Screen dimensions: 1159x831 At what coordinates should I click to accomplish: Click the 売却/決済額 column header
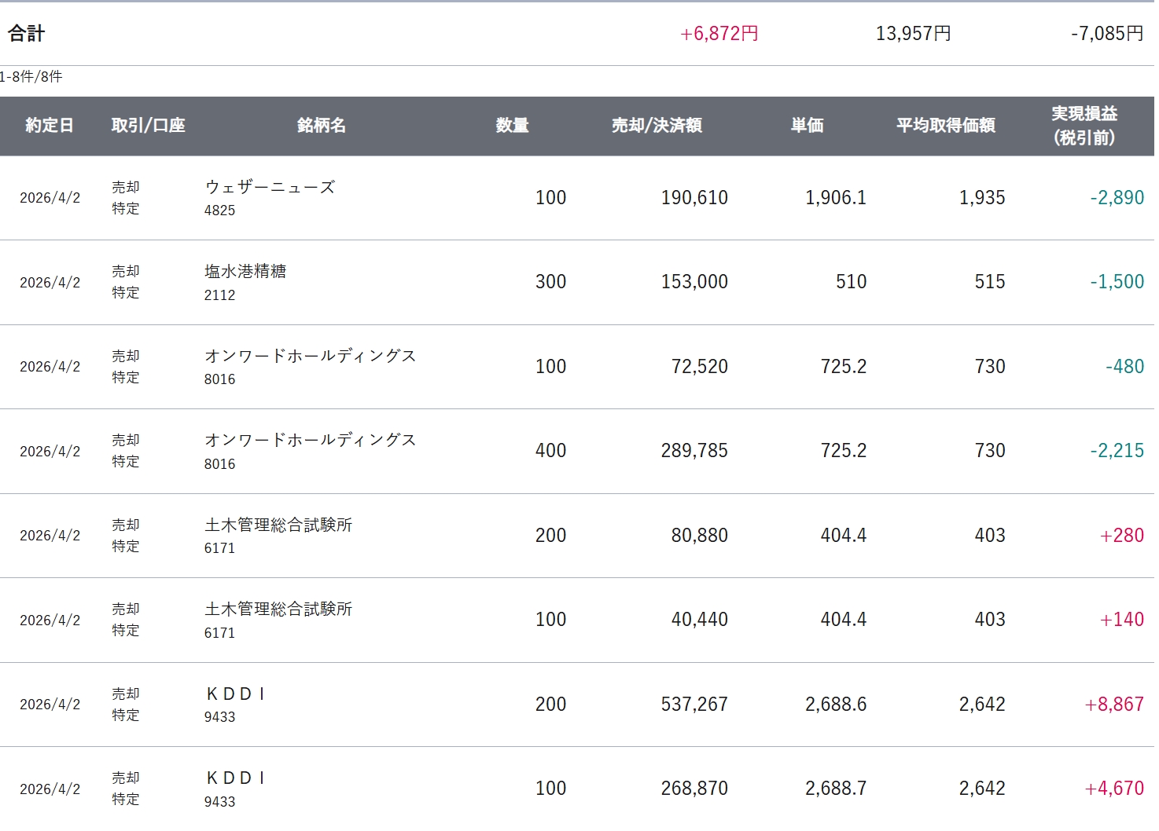tap(657, 126)
